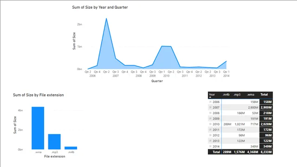Image resolution: width=297 pixels, height=167 pixels.
Task: Click the 2008 .wma cell showing 53M
Action: coord(255,113)
